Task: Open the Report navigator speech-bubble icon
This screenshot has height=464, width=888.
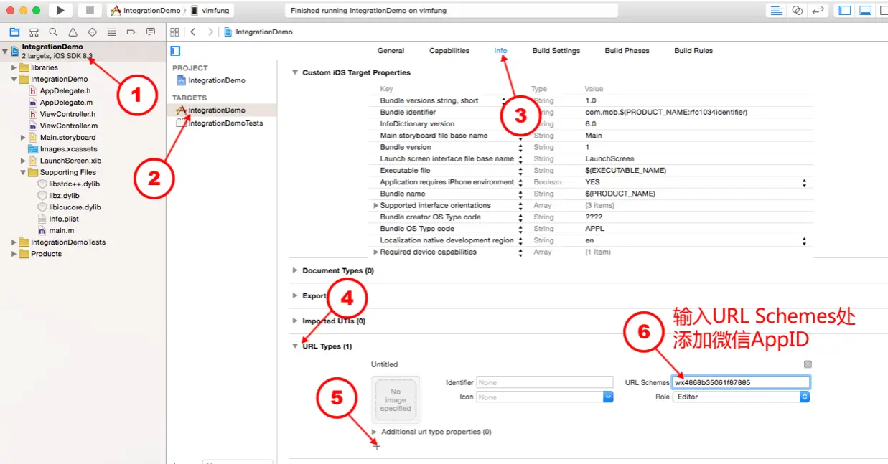Action: (x=150, y=32)
